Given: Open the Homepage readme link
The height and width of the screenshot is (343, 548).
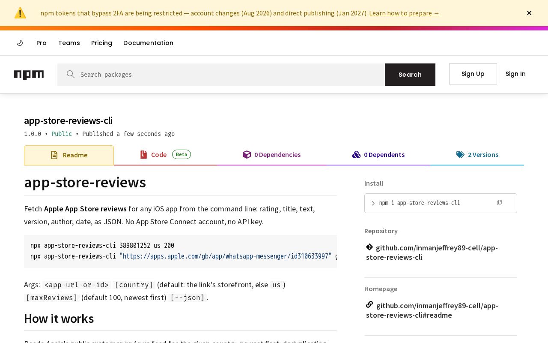Looking at the screenshot, I should point(432,310).
